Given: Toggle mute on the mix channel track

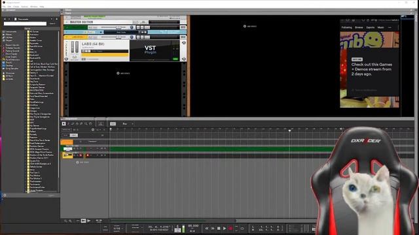Looking at the screenshot, I should (x=74, y=149).
